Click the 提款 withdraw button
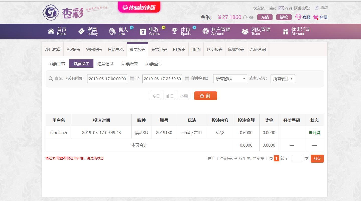The image size is (361, 201). 284,17
